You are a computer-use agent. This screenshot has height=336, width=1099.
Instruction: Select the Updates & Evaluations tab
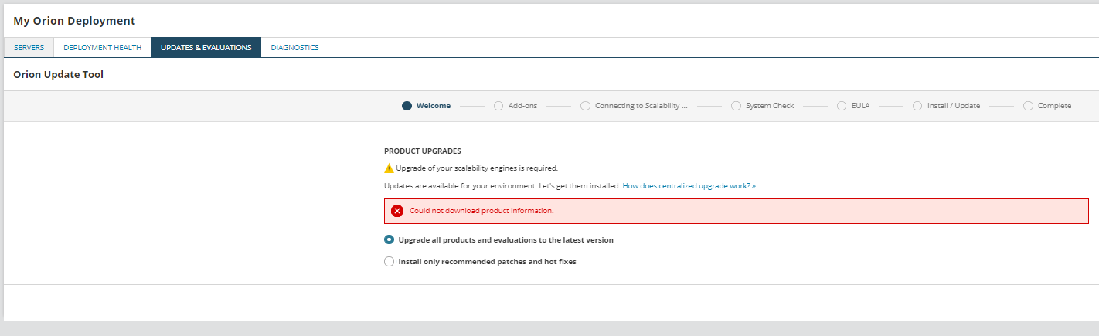pyautogui.click(x=206, y=48)
